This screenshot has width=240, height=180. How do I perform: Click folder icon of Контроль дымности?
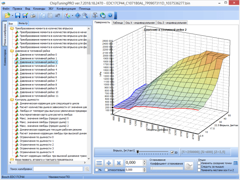click(12, 100)
